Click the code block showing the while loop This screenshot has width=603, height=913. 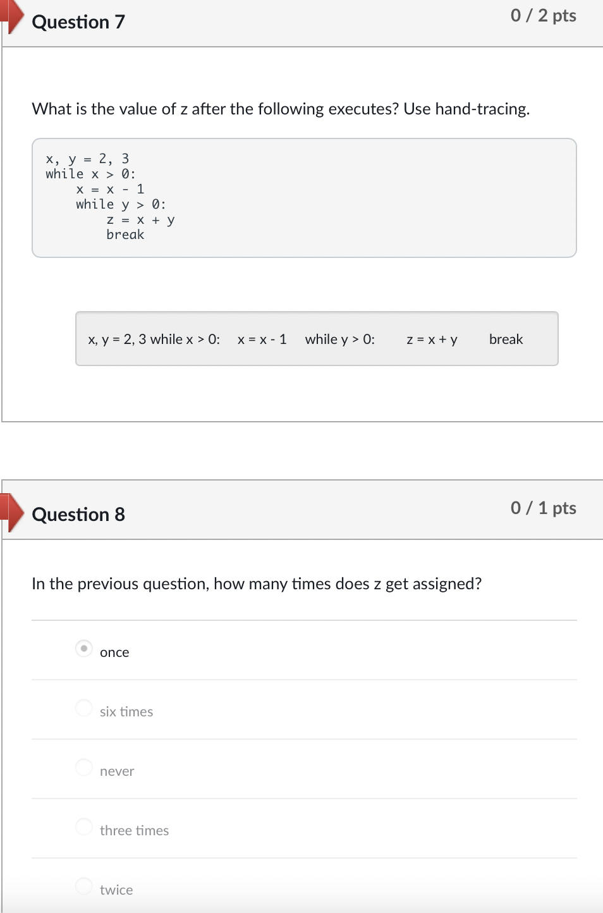point(303,197)
